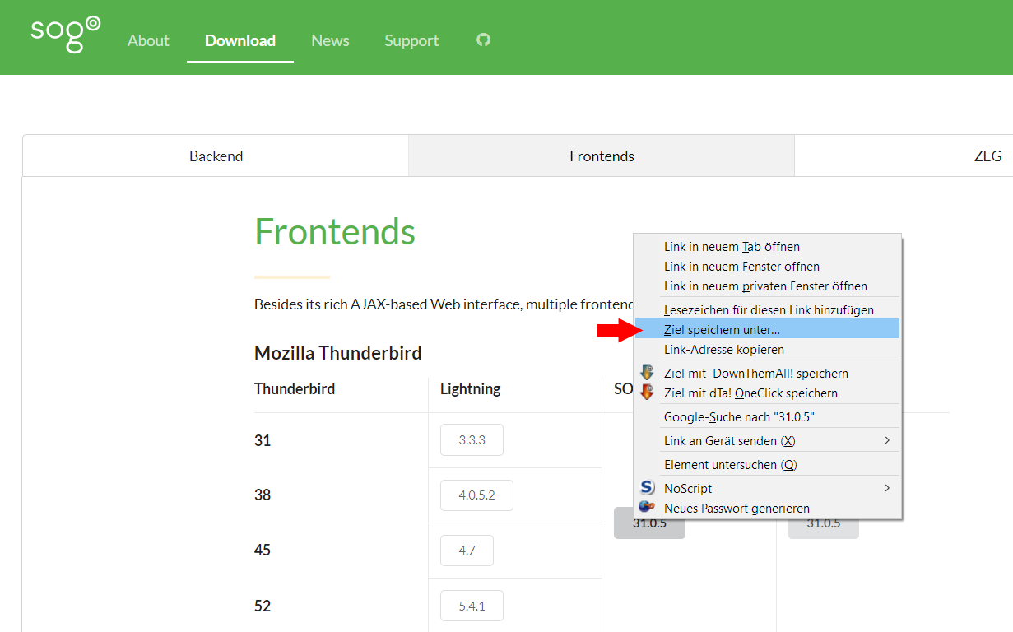Click the 'Thunderbird' column header
The height and width of the screenshot is (632, 1013).
(295, 388)
